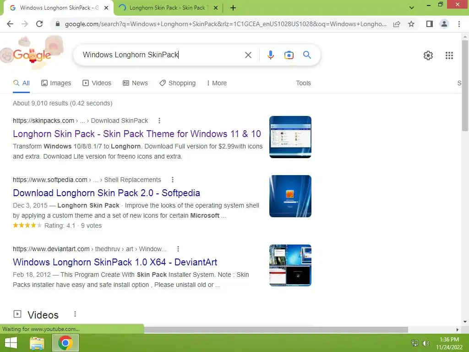Image resolution: width=469 pixels, height=352 pixels.
Task: Share this page using the share icon
Action: coord(397,24)
